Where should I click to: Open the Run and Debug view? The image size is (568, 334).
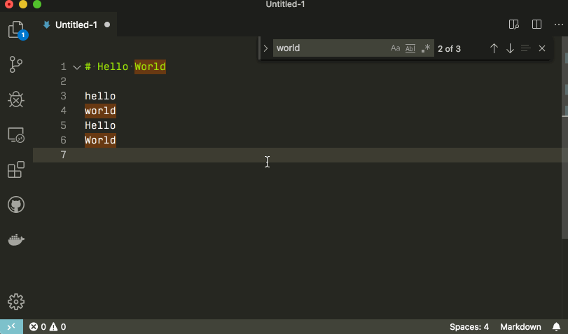(x=16, y=99)
